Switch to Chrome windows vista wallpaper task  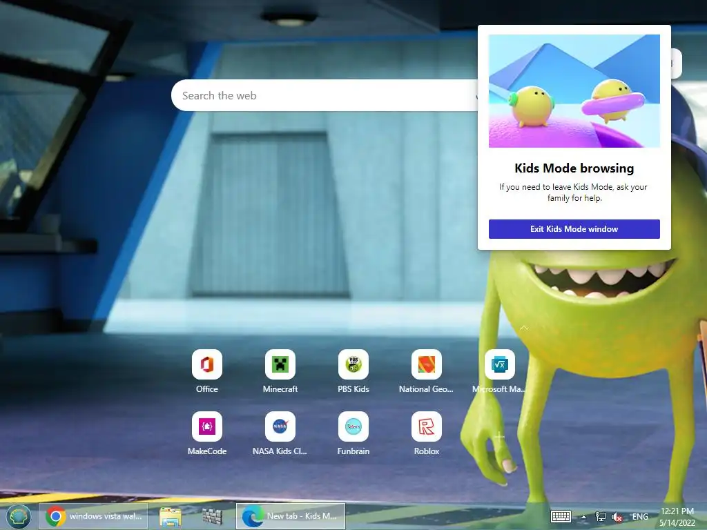93,516
